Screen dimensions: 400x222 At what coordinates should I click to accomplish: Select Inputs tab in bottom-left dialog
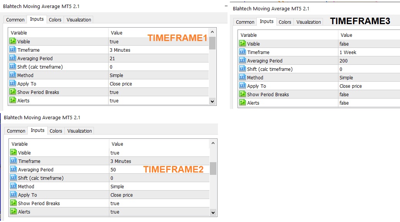pos(37,130)
